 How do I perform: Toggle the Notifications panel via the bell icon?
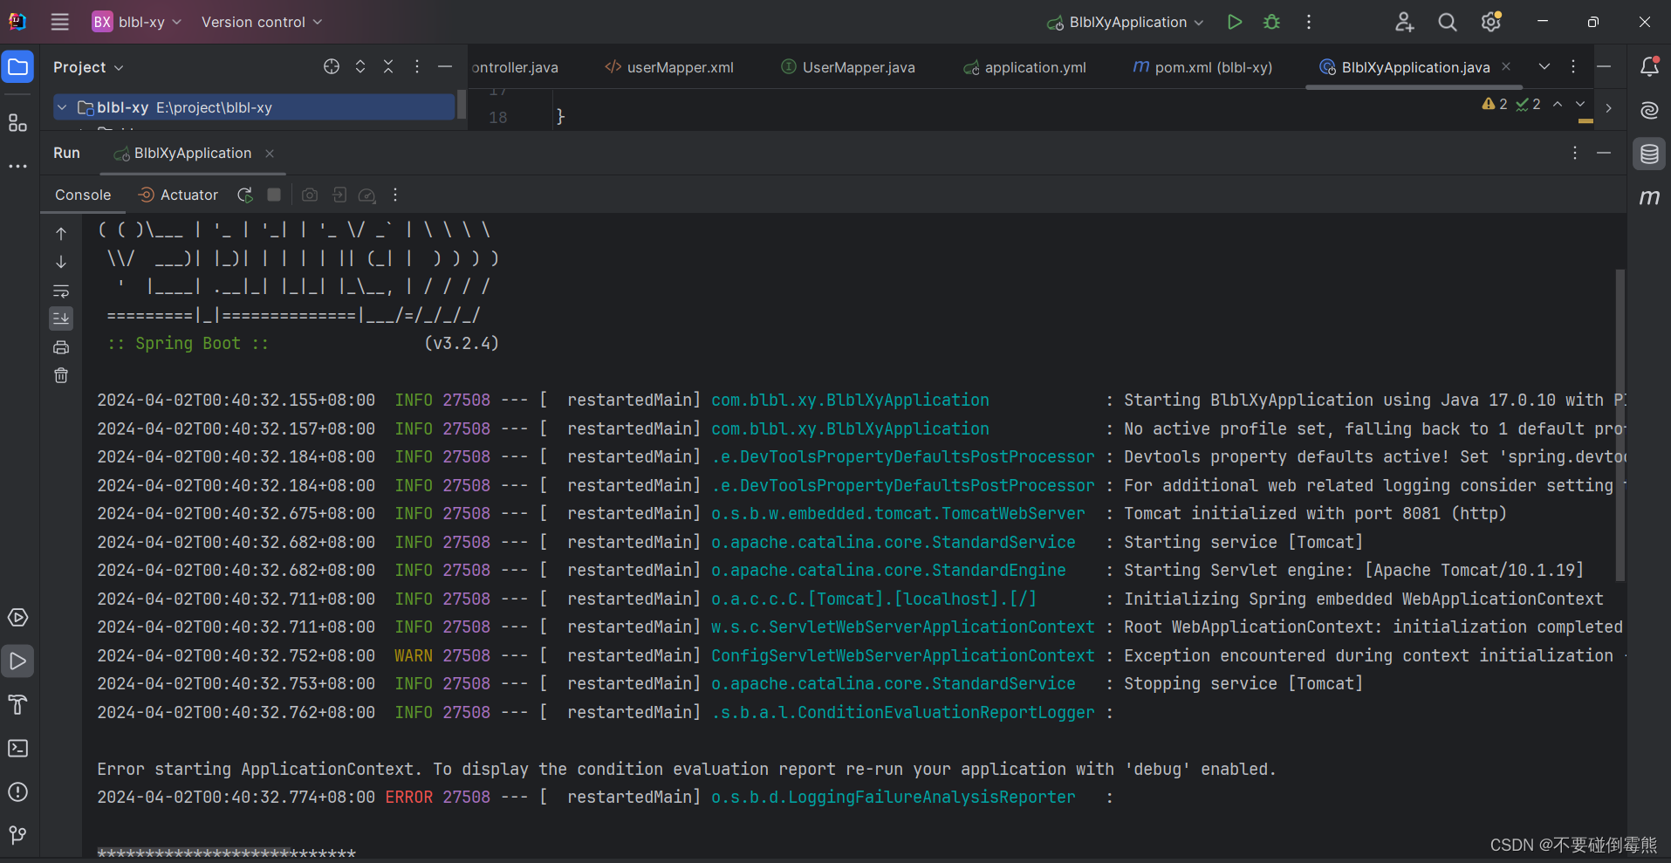pyautogui.click(x=1649, y=66)
